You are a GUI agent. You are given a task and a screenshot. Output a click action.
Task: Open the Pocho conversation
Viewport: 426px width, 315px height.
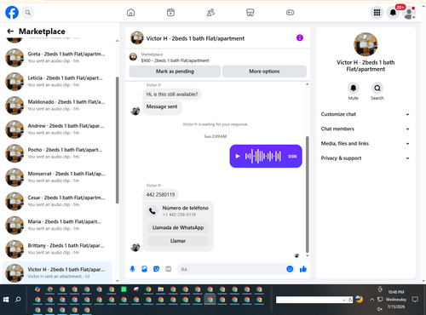click(x=57, y=153)
